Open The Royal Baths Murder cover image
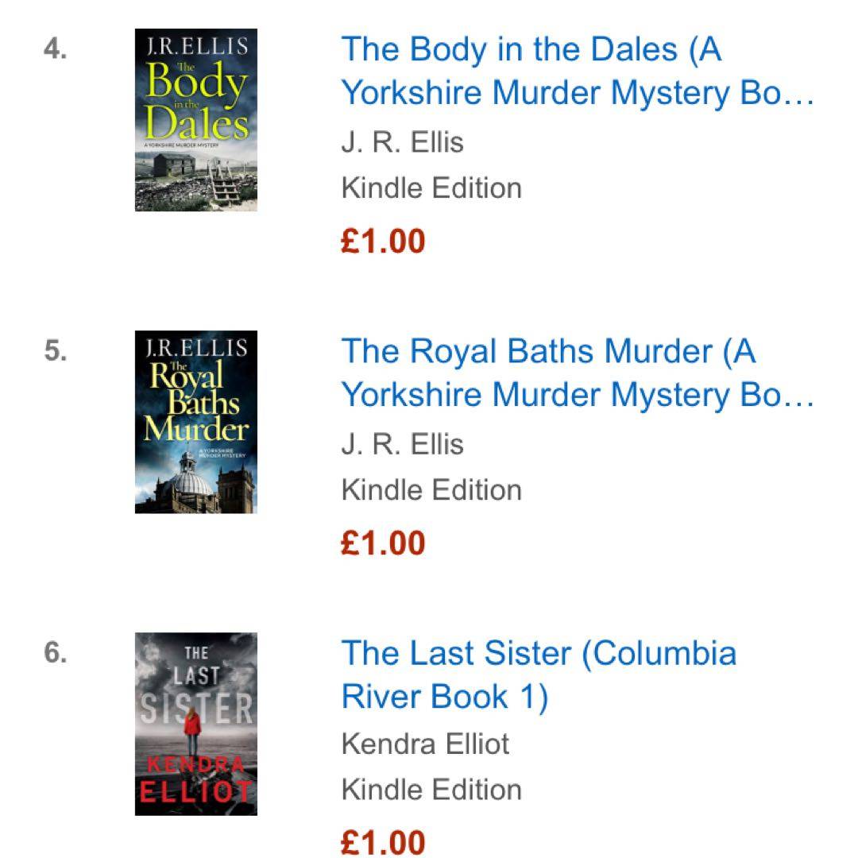Viewport: 858px width, 858px height. pyautogui.click(x=195, y=422)
